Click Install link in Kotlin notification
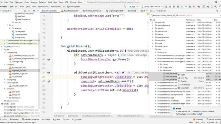The image size is (221, 124). [x=199, y=114]
